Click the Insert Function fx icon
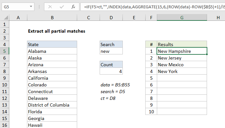225x128 pixels. point(73,6)
